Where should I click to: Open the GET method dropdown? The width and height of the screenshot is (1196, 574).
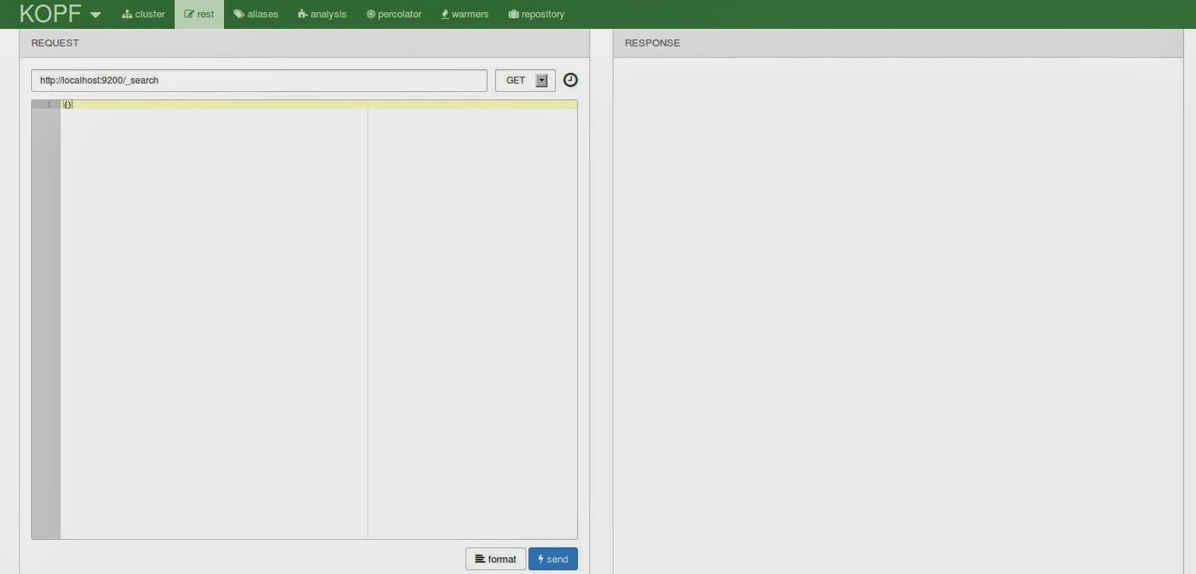[525, 80]
